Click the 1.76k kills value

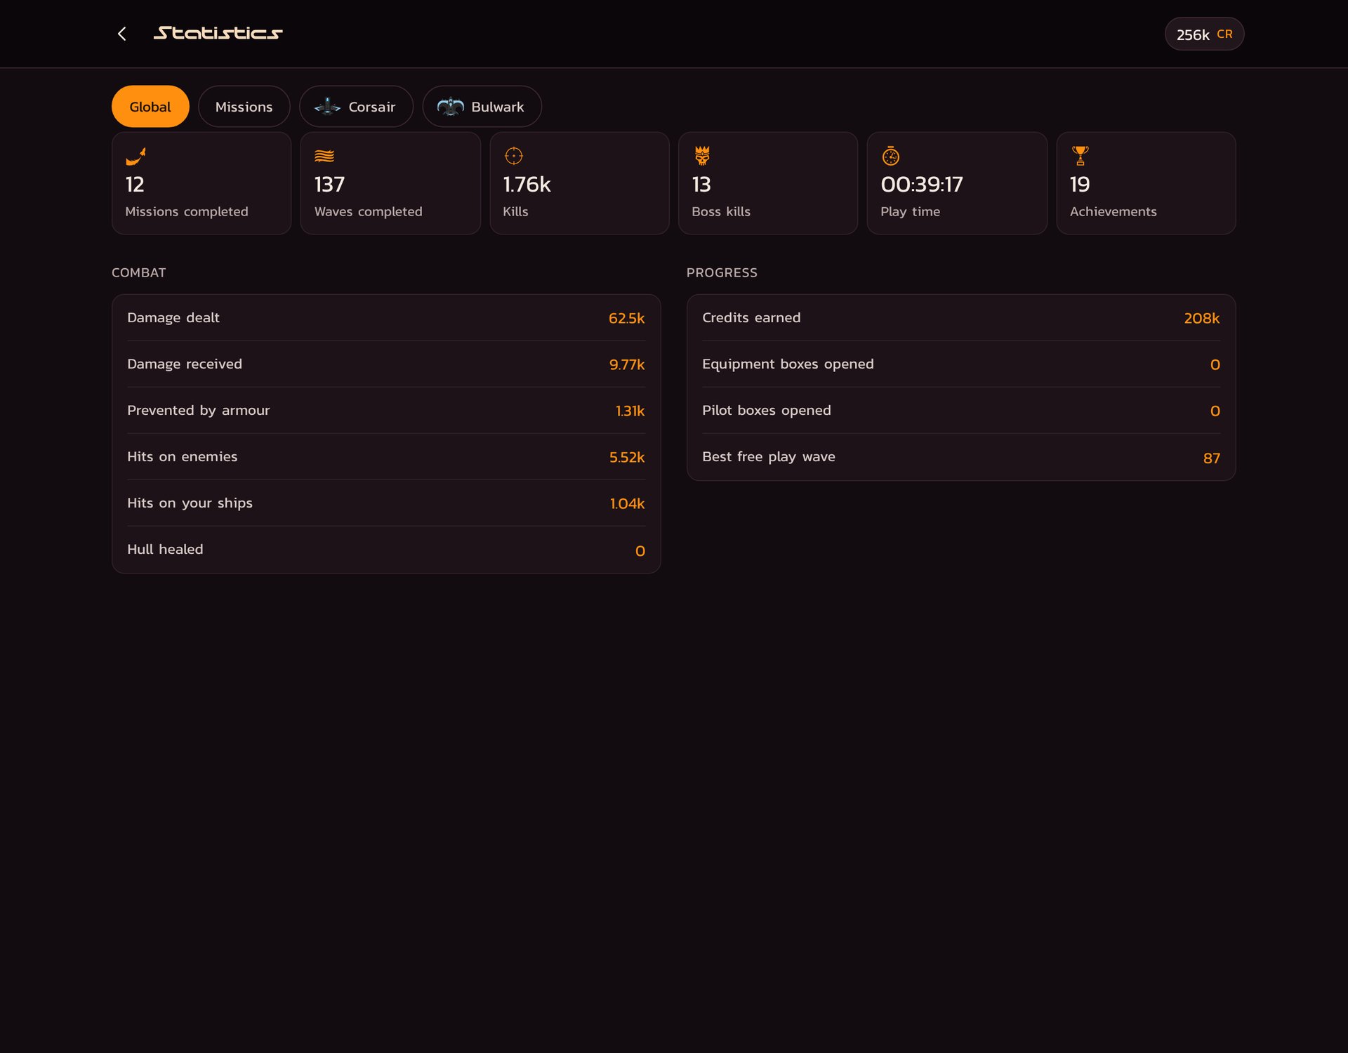(x=527, y=185)
